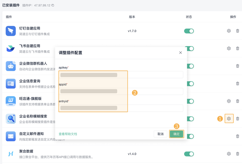Screen dimensions: 242x164
Task: Click the highlighted gear for 企业名称模糊搜索
Action: coord(229,118)
